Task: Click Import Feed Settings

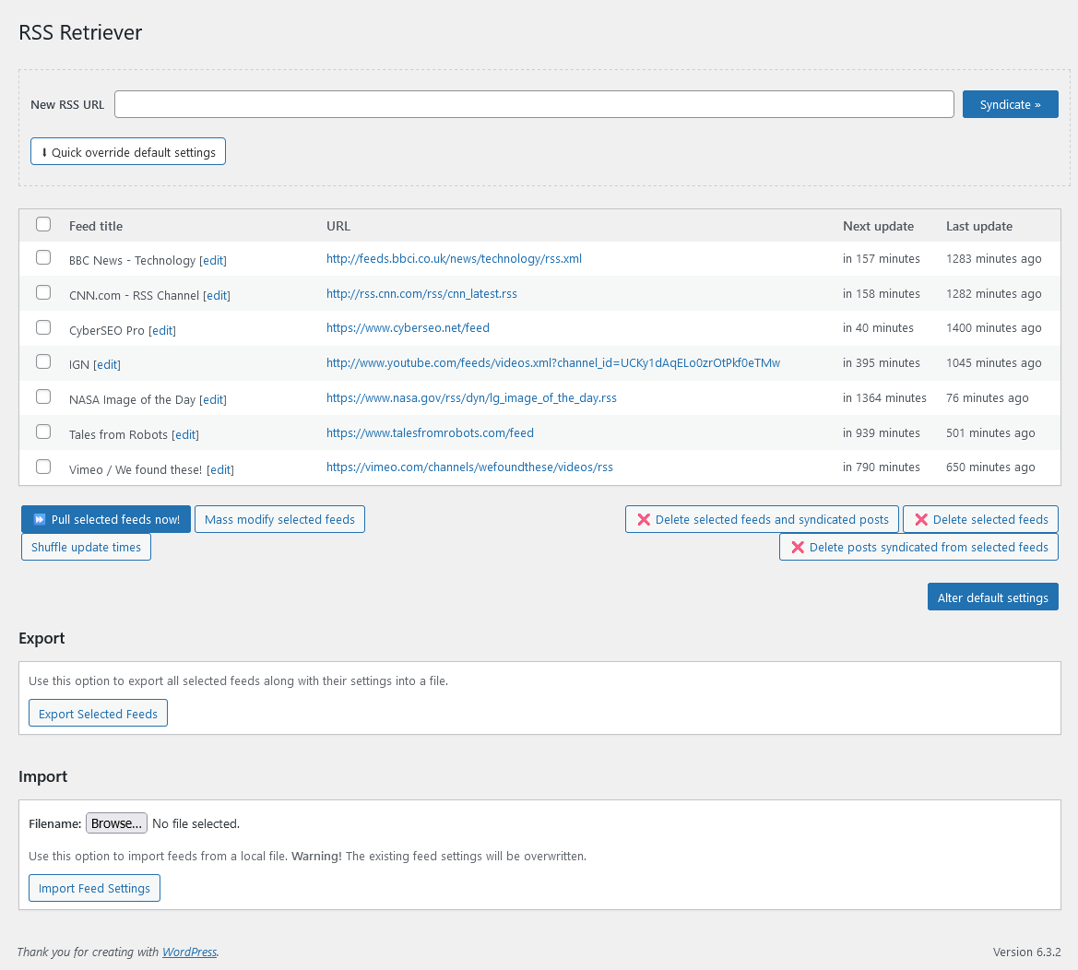Action: point(94,888)
